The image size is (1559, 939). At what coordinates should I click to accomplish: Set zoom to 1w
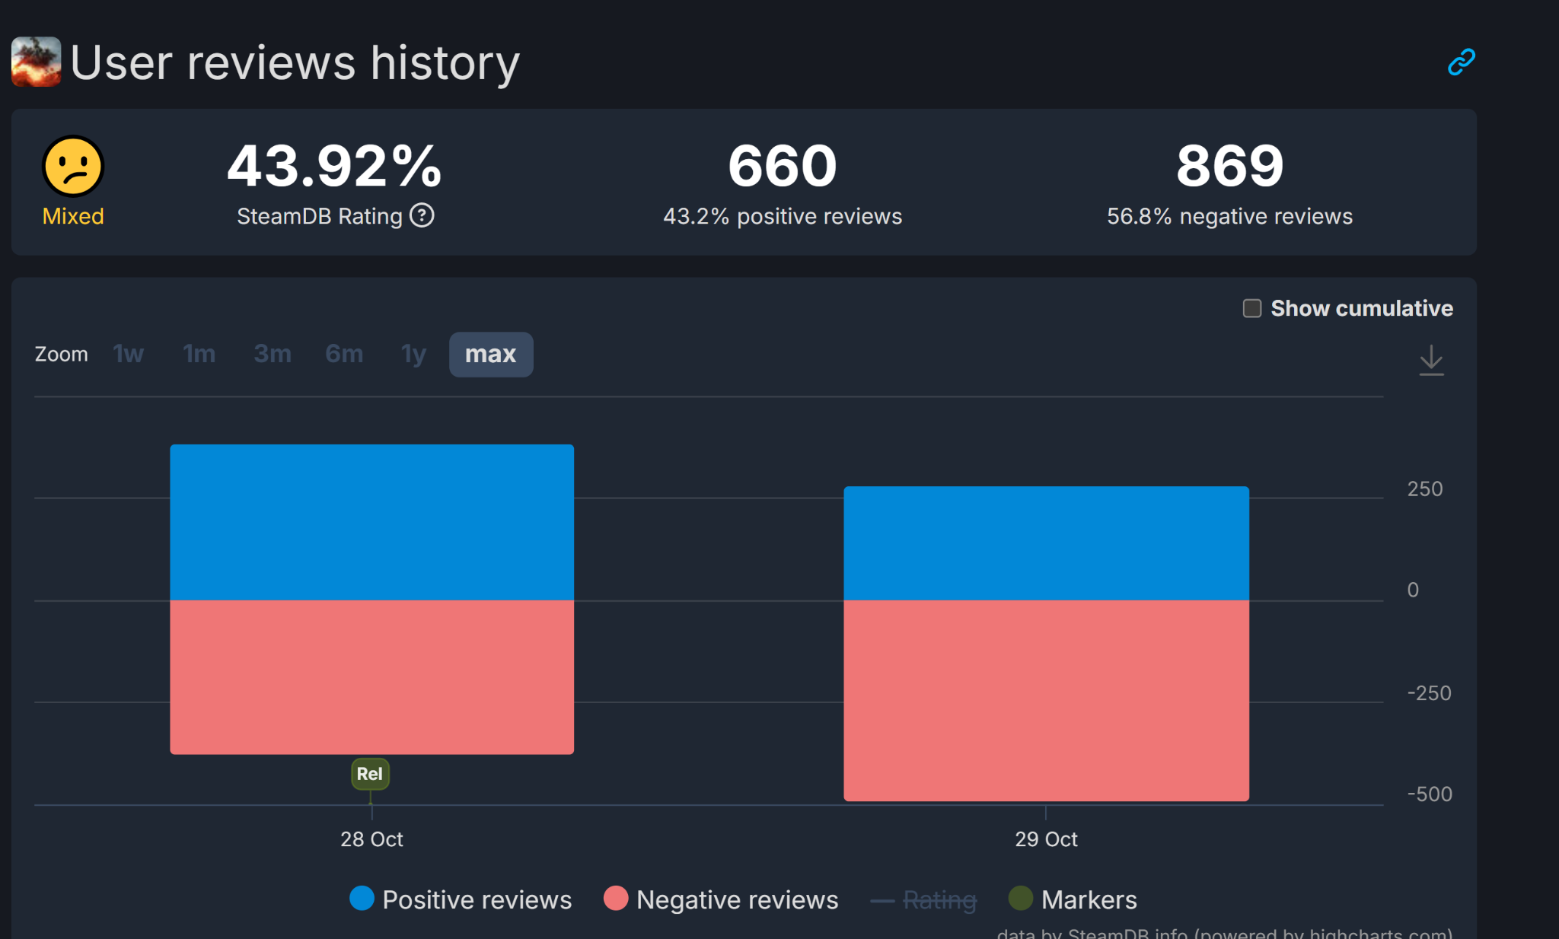(x=128, y=354)
